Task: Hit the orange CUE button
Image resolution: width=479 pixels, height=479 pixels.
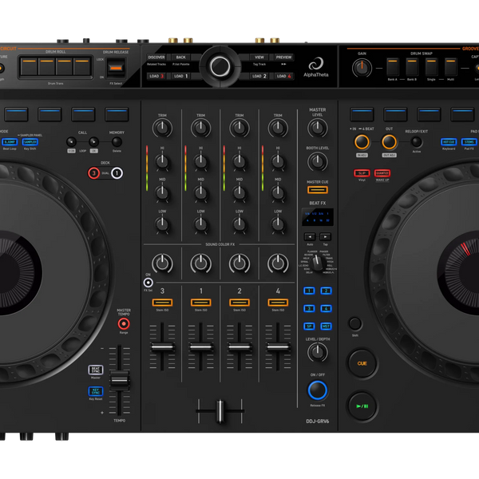Action: 362,363
